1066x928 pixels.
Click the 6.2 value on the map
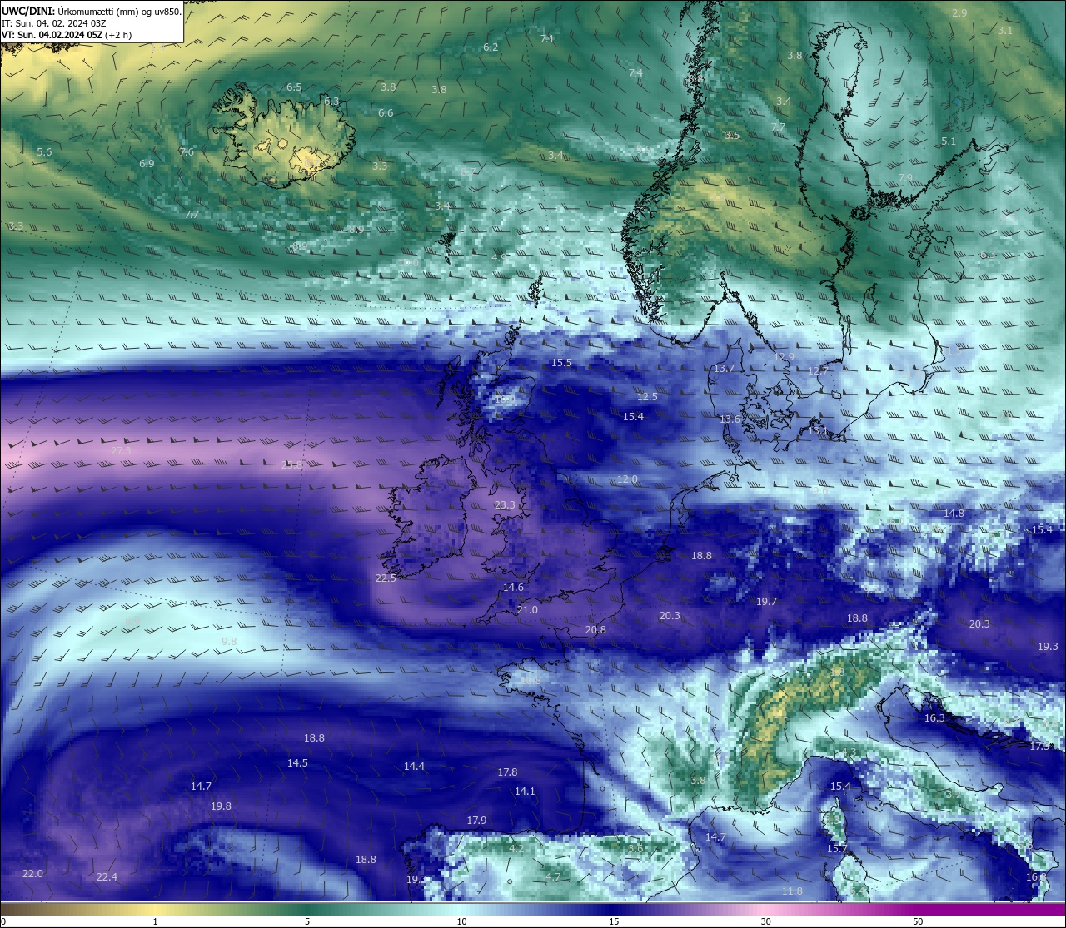click(x=491, y=47)
